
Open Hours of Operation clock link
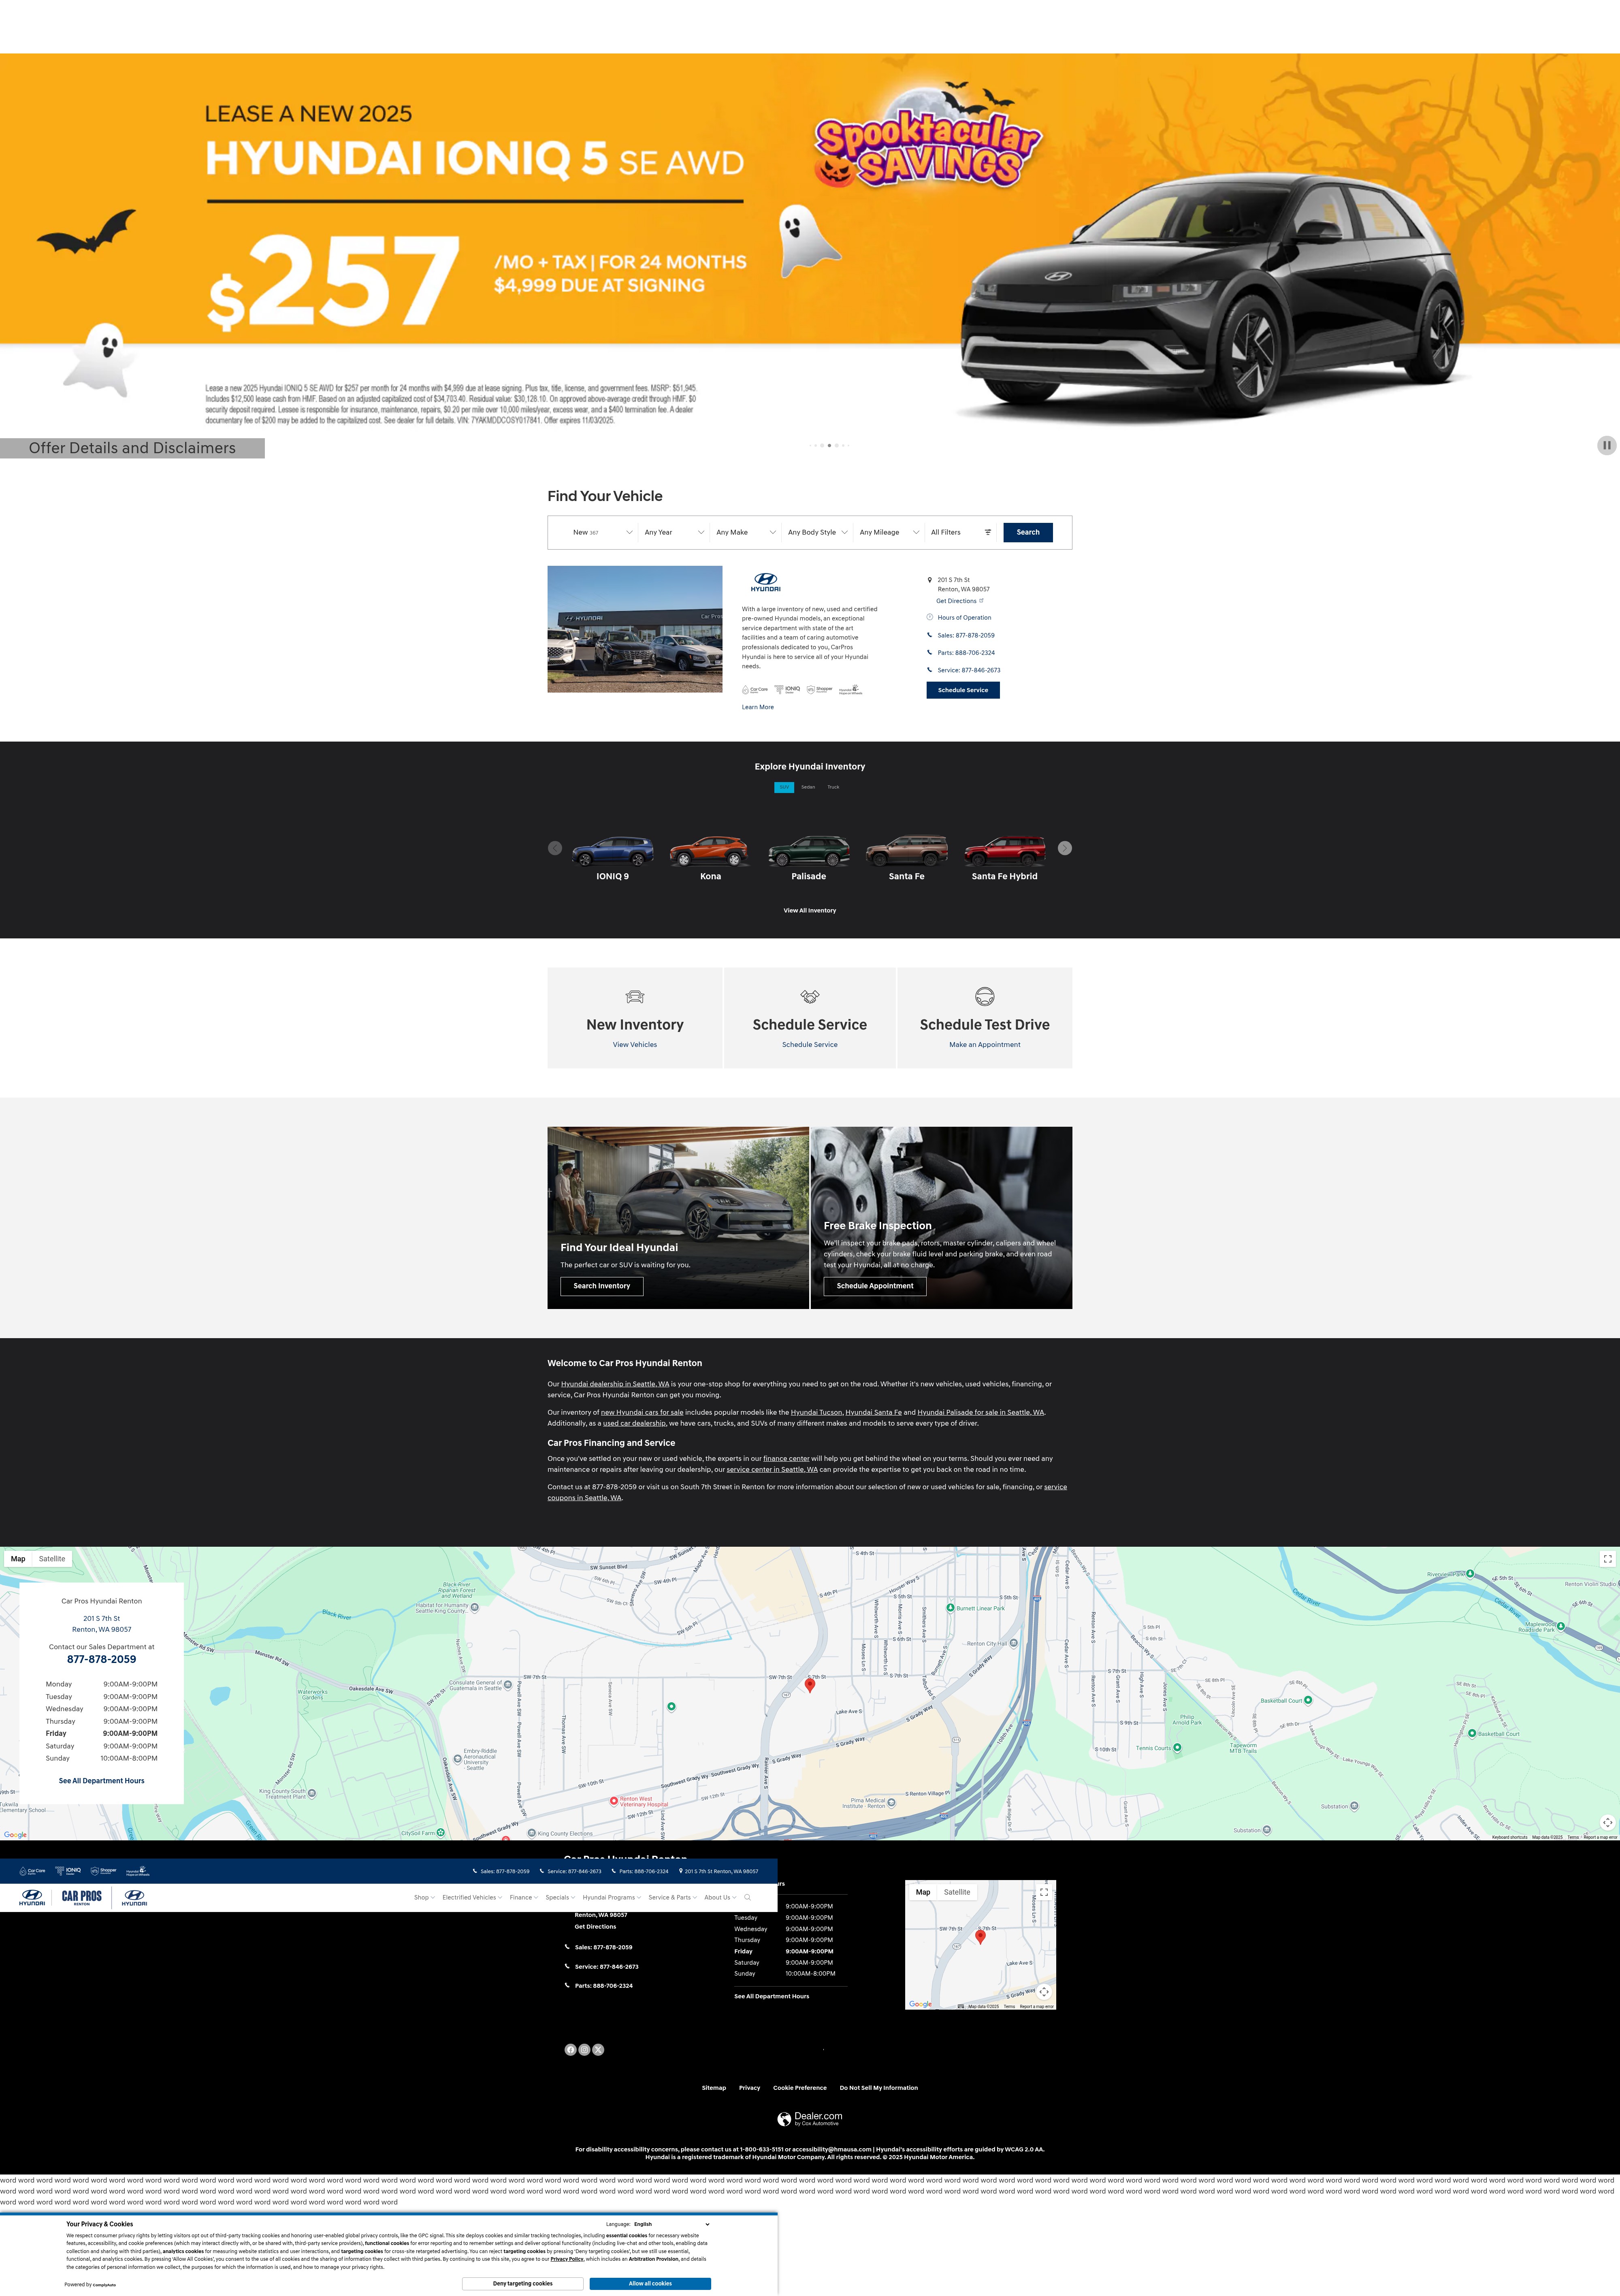pyautogui.click(x=959, y=617)
